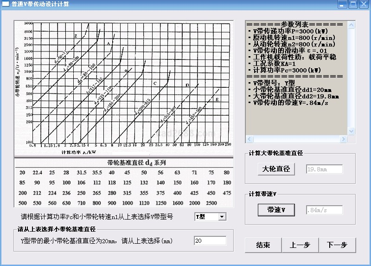The image size is (371, 266).
Task: Expand the V带型号 dropdown arrow
Action: [222, 217]
